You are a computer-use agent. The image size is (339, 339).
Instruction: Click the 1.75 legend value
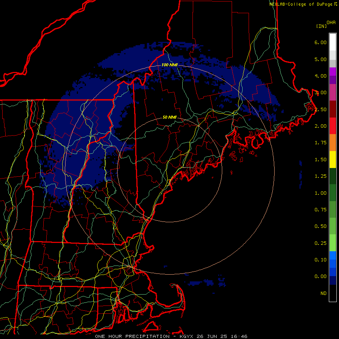coord(321,143)
